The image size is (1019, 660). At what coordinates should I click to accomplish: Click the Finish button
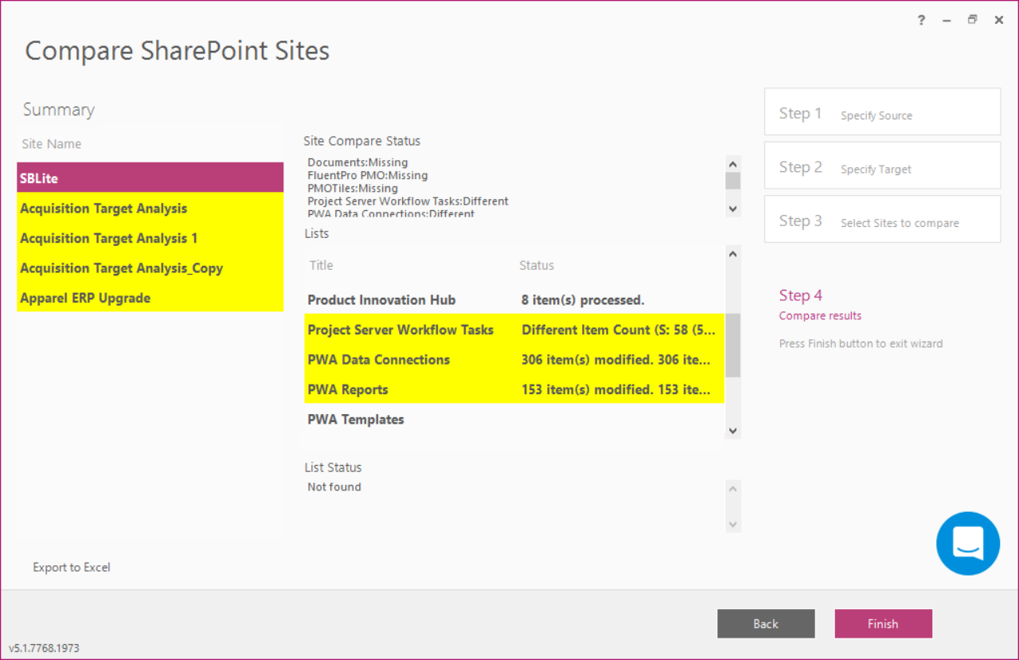[883, 624]
